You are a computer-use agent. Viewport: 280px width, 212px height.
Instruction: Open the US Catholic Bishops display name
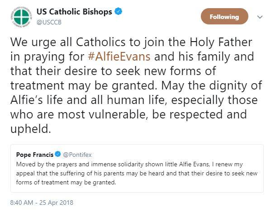pos(73,12)
